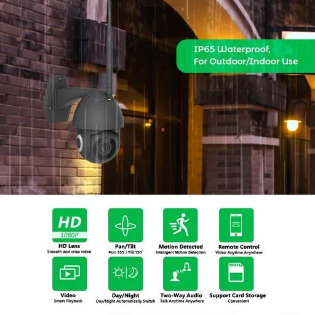Click the running man motion detection icon
Screen dimensions: 315x315
click(x=180, y=225)
